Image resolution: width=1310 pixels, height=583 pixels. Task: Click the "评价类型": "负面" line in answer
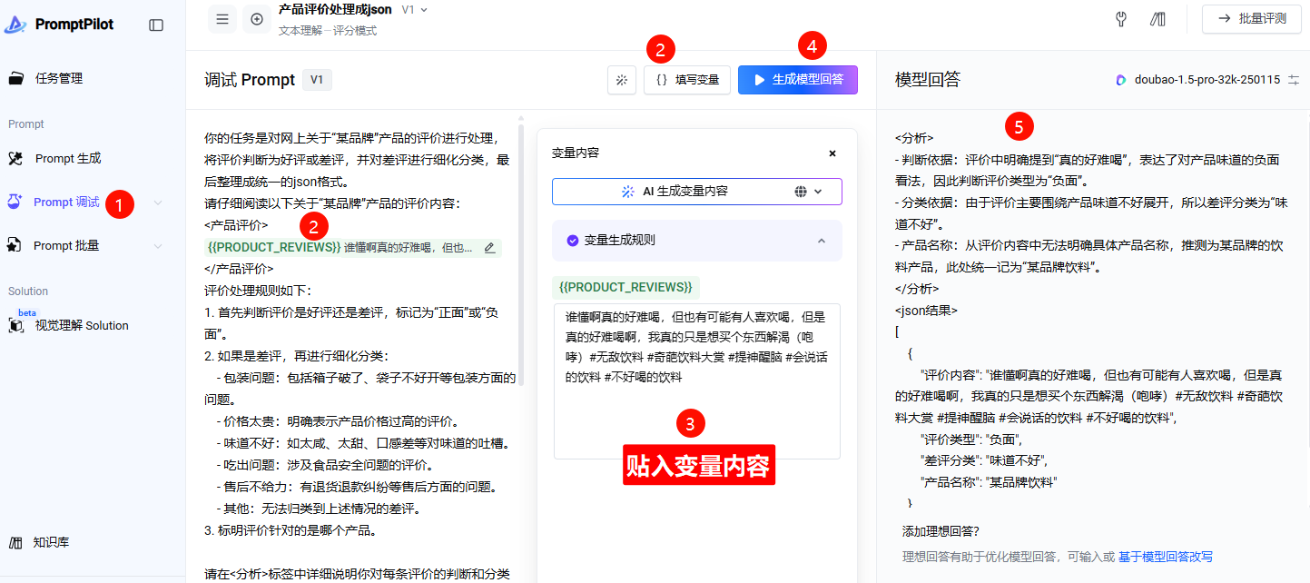click(971, 439)
